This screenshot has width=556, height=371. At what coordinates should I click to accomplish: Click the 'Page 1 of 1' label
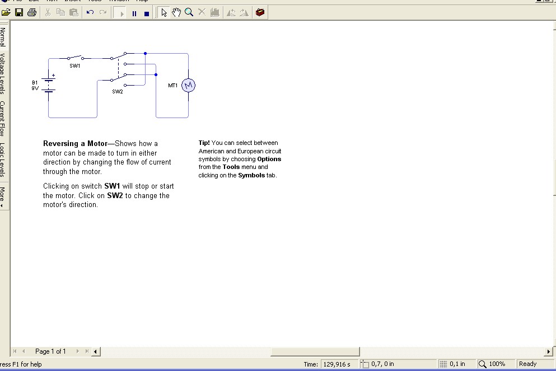point(50,351)
